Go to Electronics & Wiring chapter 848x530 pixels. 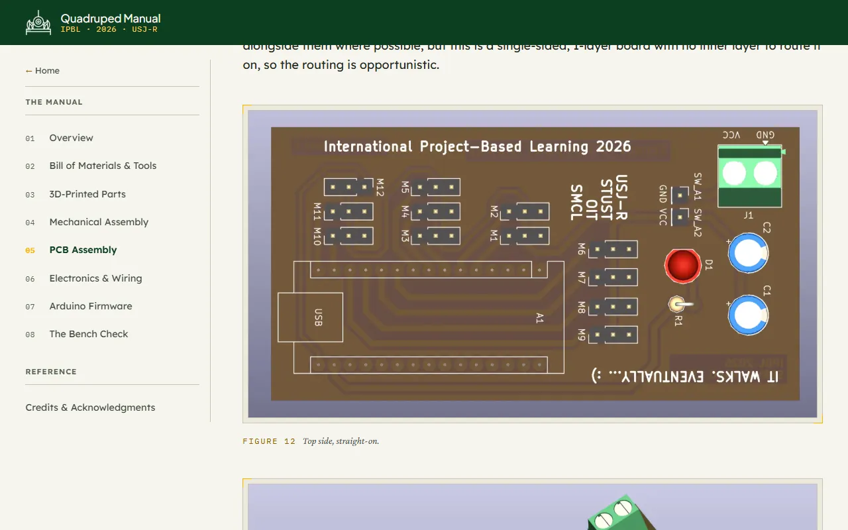(x=95, y=278)
